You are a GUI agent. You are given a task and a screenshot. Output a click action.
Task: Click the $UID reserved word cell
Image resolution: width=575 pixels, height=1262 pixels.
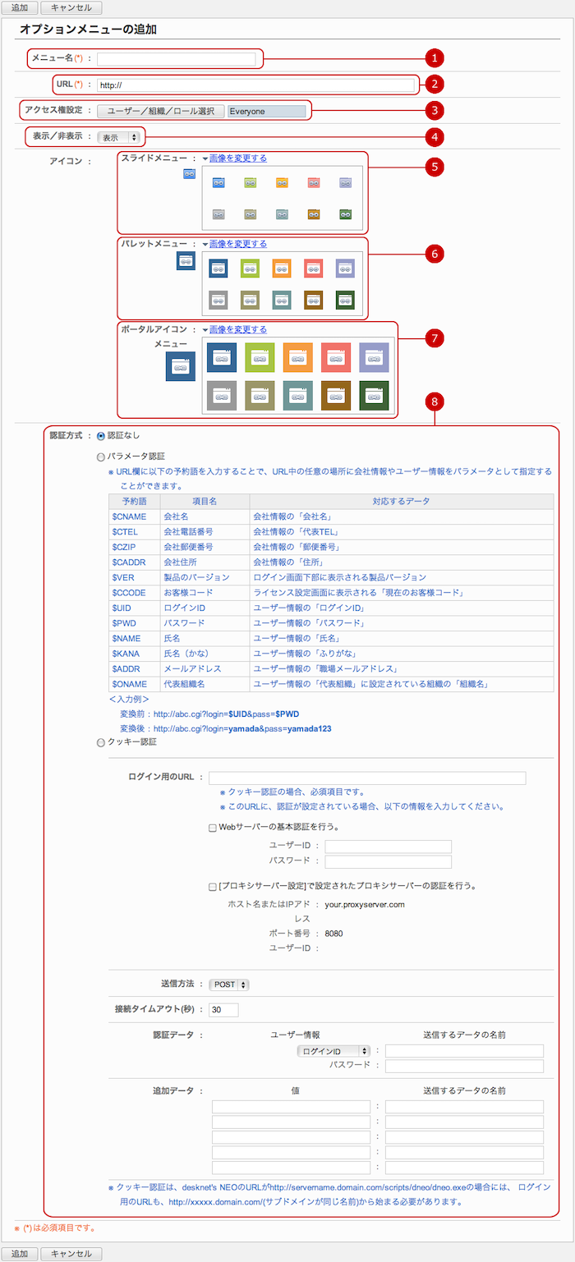[x=135, y=608]
